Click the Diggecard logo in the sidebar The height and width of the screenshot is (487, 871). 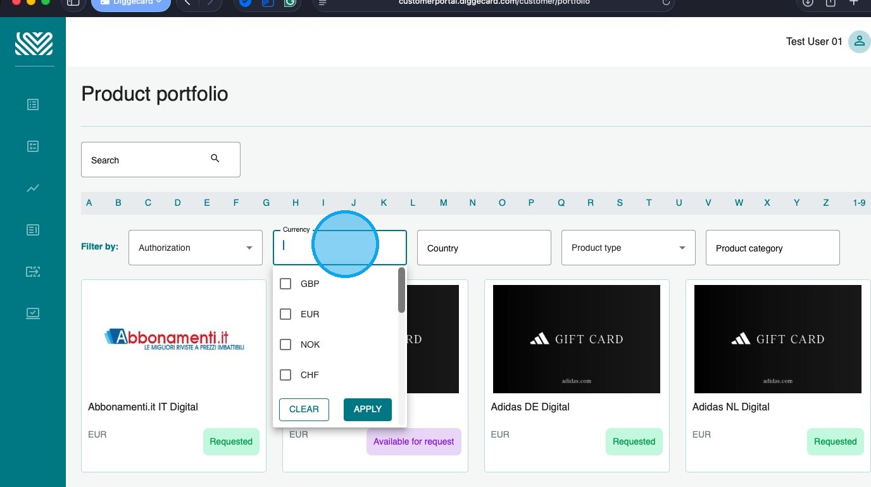click(34, 44)
